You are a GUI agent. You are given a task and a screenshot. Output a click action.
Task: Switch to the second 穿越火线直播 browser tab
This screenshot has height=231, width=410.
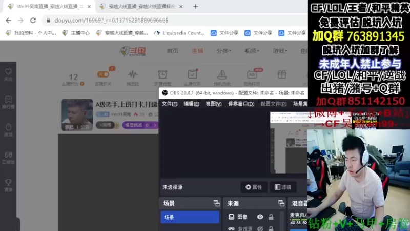coord(141,7)
